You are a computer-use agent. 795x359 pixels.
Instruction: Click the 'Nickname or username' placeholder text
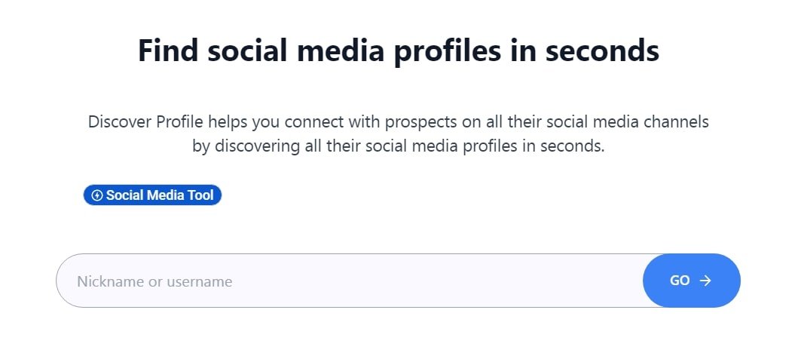click(x=154, y=281)
